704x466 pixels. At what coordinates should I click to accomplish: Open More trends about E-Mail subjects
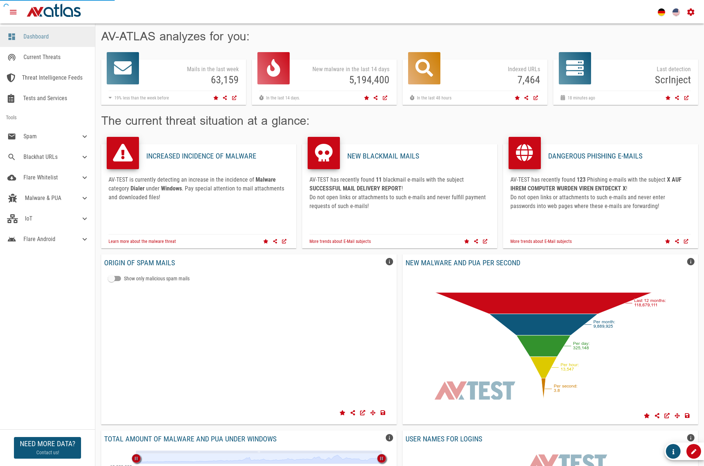(340, 241)
